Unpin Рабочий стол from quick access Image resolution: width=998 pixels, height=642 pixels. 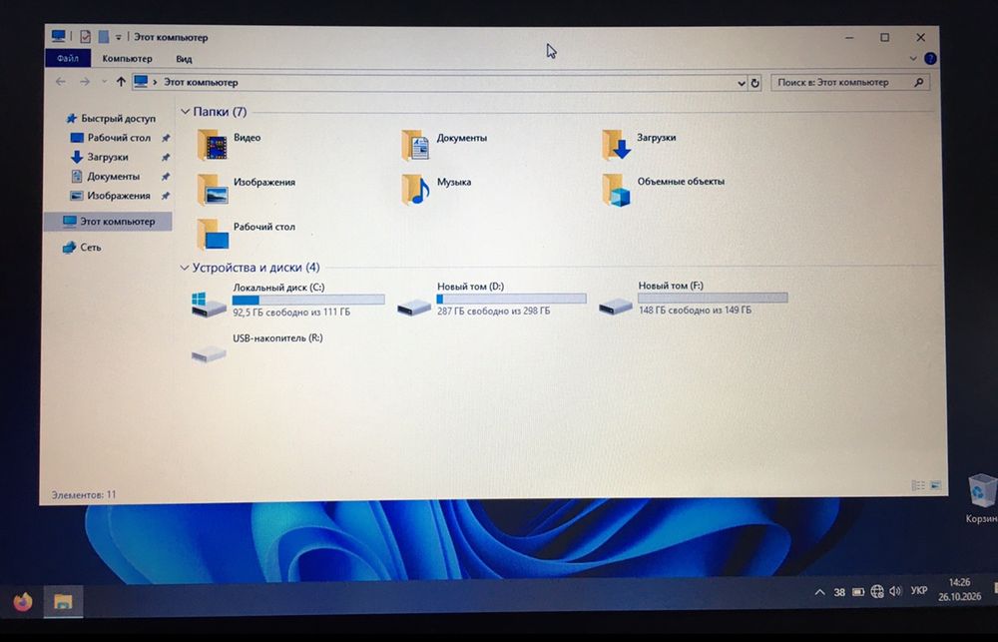166,138
